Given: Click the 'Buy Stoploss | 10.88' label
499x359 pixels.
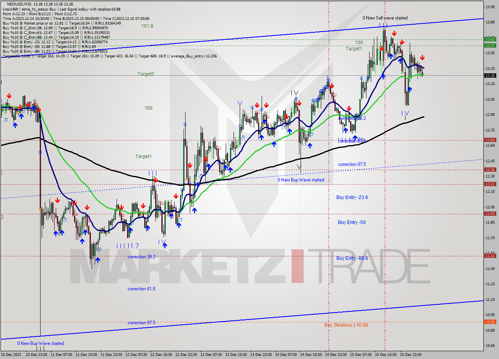Looking at the screenshot, I should pyautogui.click(x=346, y=325).
